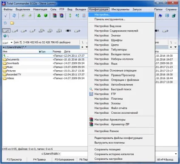Switch left panel to drive d
The width and height of the screenshot is (180, 164).
15,31
